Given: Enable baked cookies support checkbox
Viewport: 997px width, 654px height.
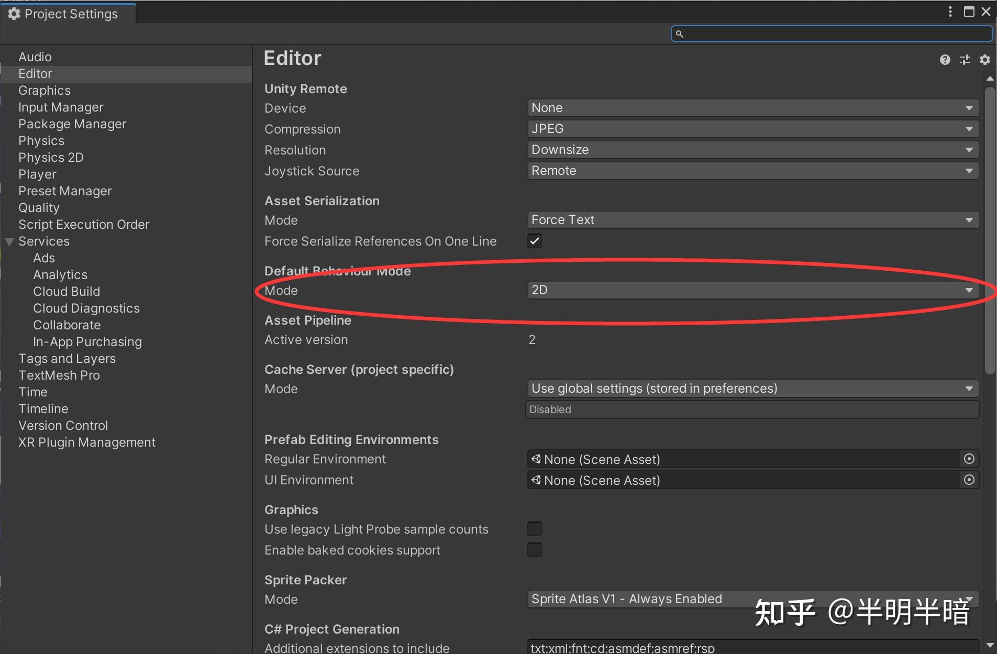Looking at the screenshot, I should click(x=534, y=550).
